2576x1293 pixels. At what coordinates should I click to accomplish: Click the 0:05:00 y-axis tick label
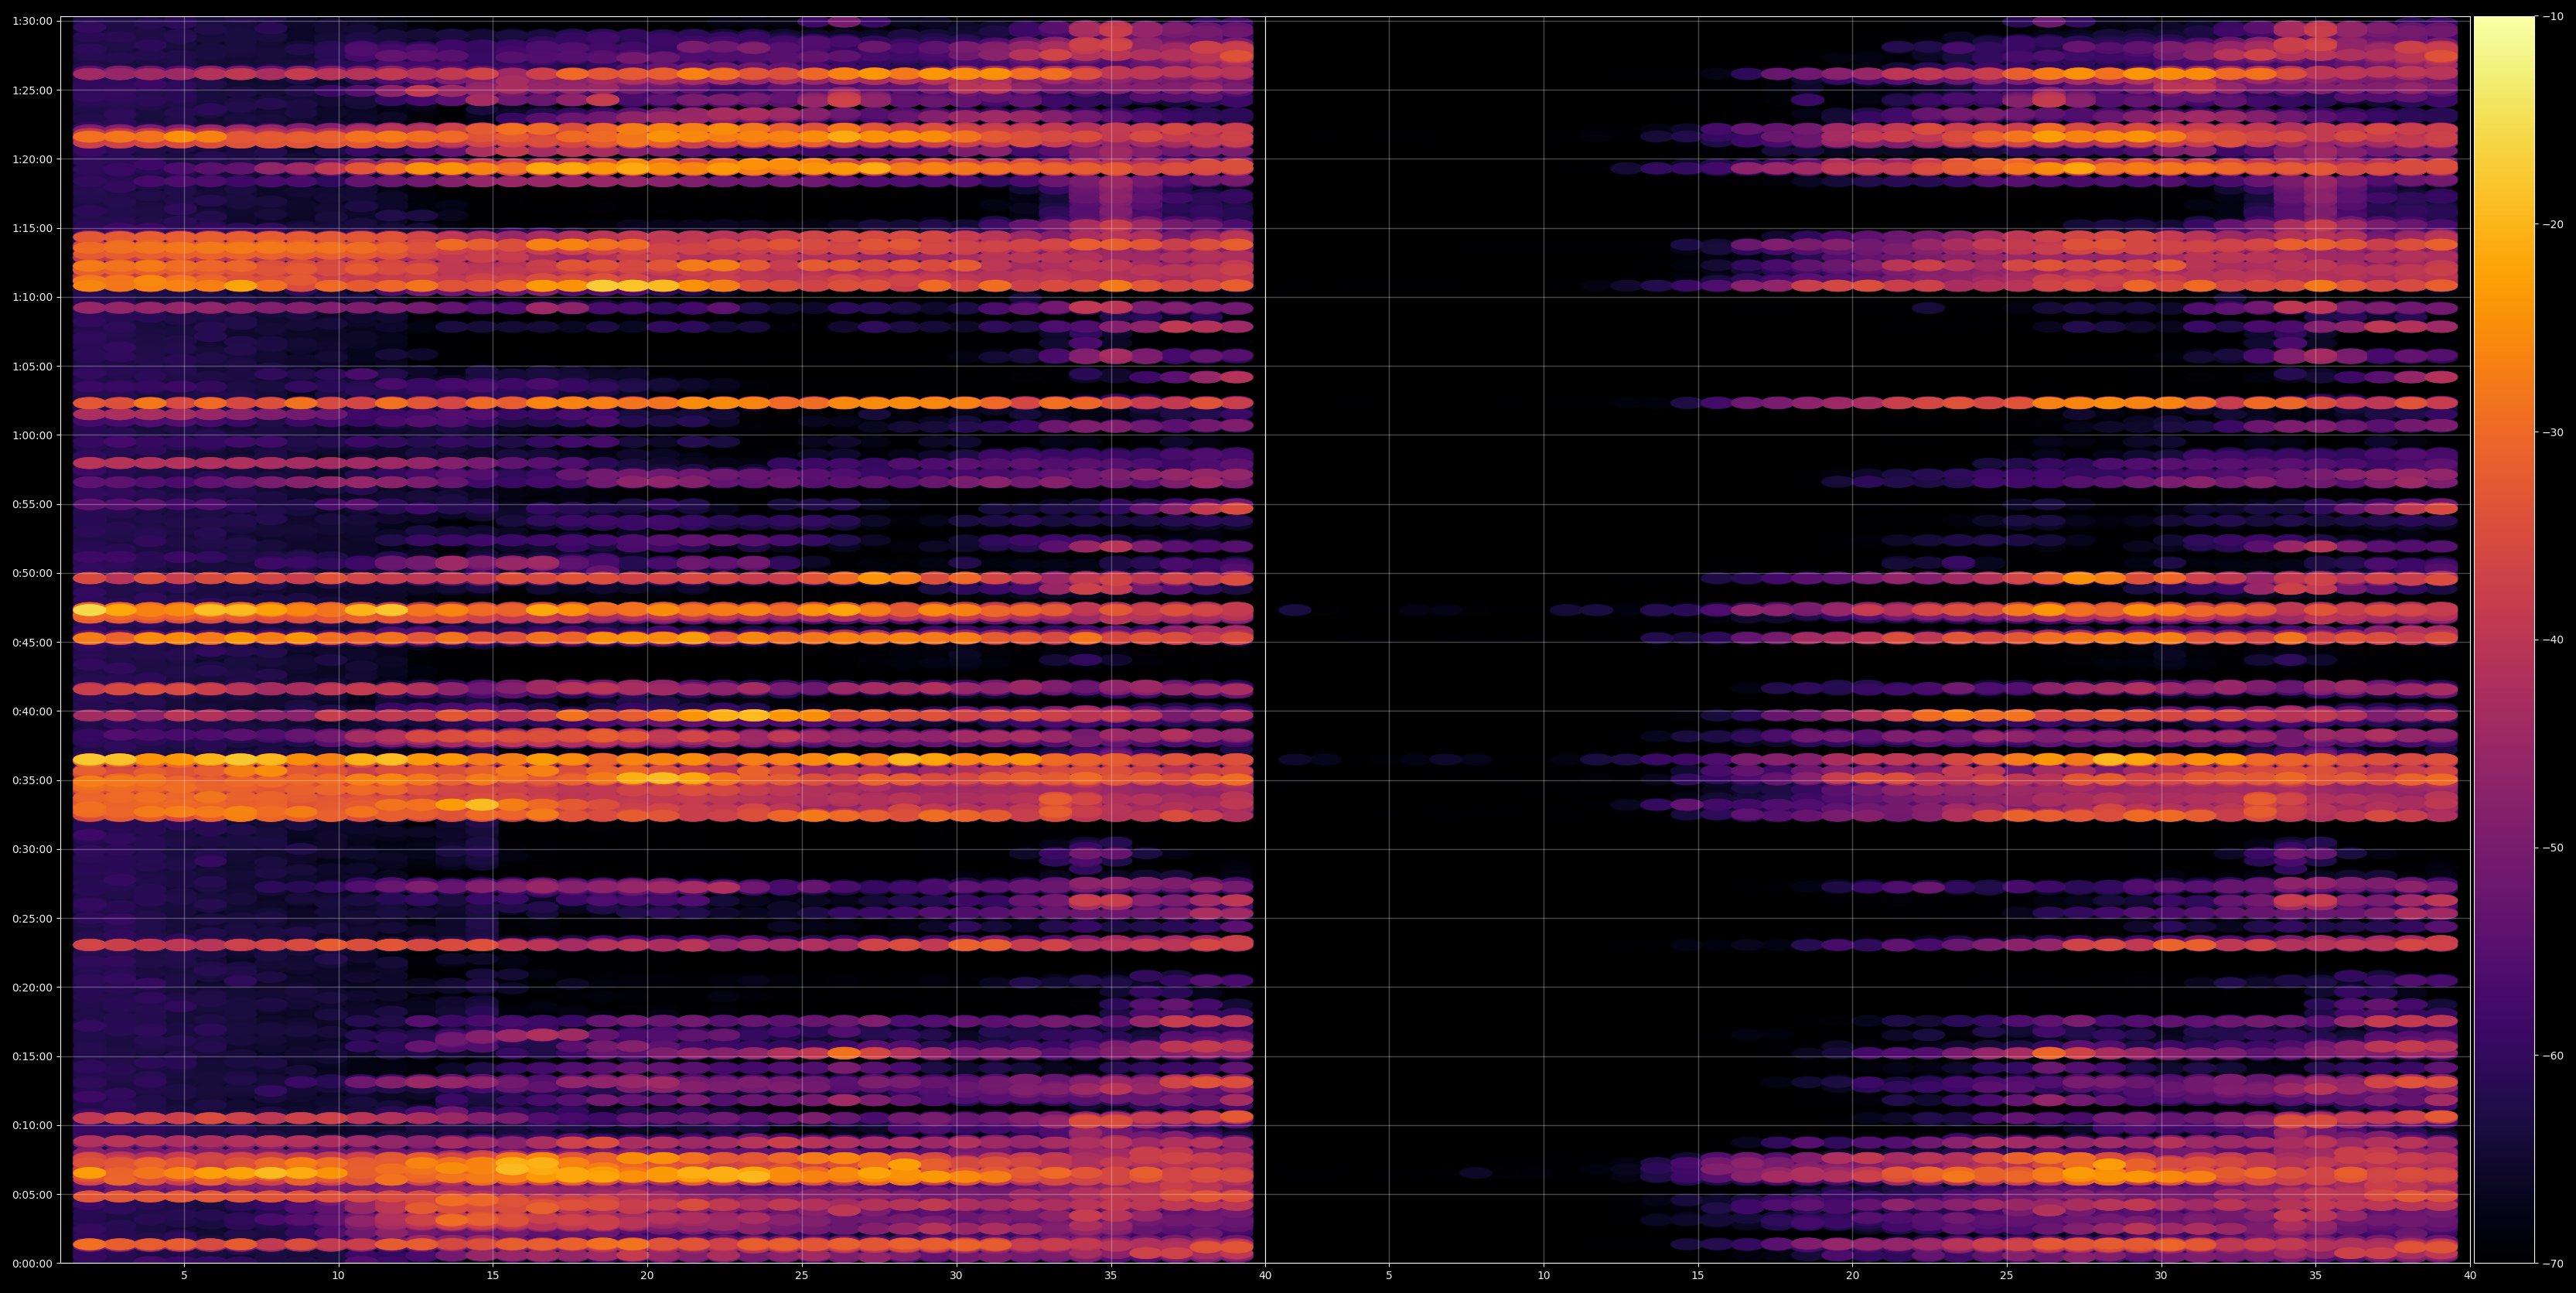[x=32, y=1194]
